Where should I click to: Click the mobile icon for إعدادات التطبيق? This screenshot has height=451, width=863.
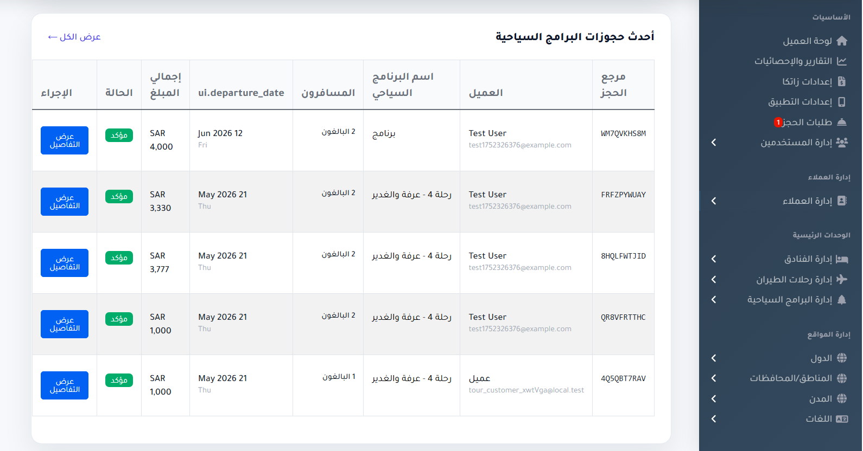(x=842, y=102)
